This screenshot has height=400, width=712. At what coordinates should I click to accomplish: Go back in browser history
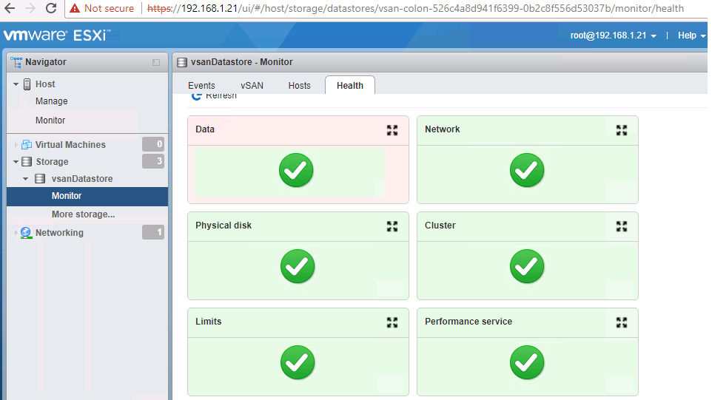10,8
